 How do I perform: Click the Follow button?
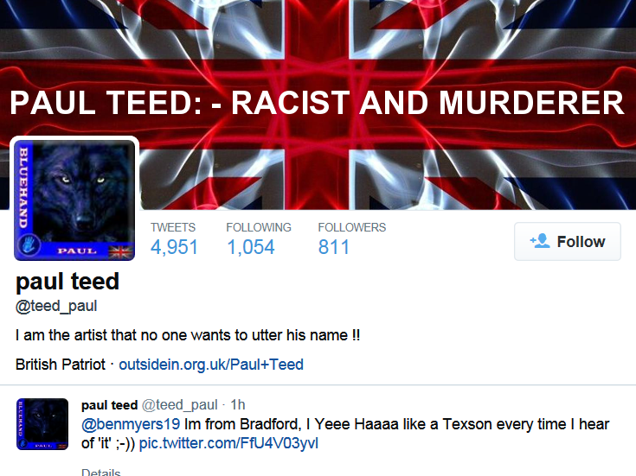coord(568,241)
